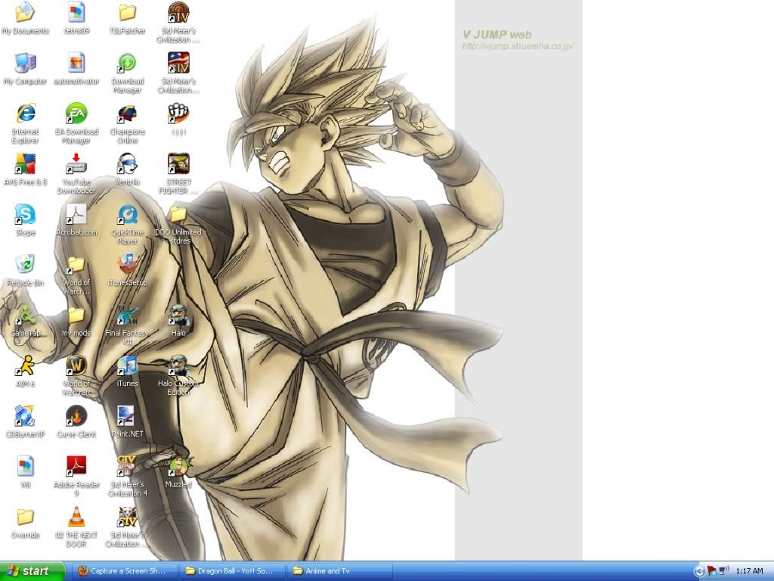The height and width of the screenshot is (581, 774).
Task: Select the 02 THE NEXT DOOR VLC cone icon
Action: click(x=76, y=517)
